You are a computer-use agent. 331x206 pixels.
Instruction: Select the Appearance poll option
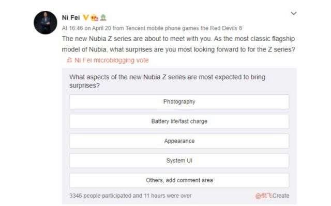179,141
